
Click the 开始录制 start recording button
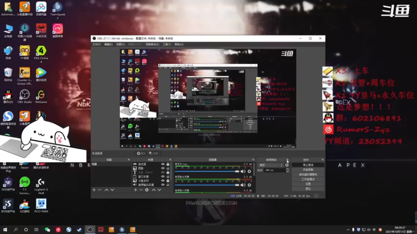tap(308, 170)
